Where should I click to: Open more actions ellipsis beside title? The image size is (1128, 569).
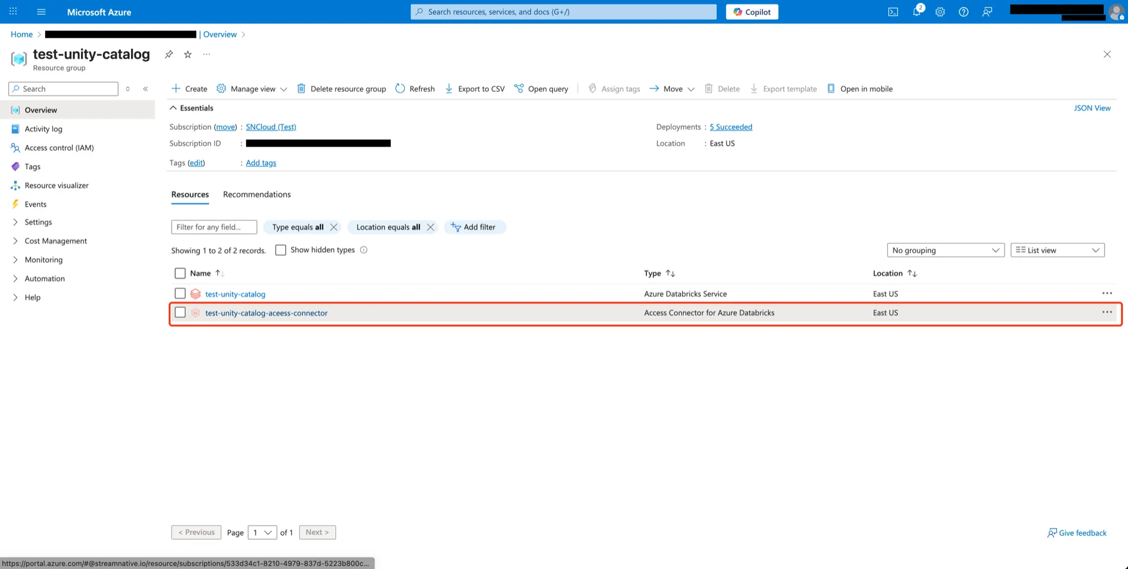[x=207, y=54]
